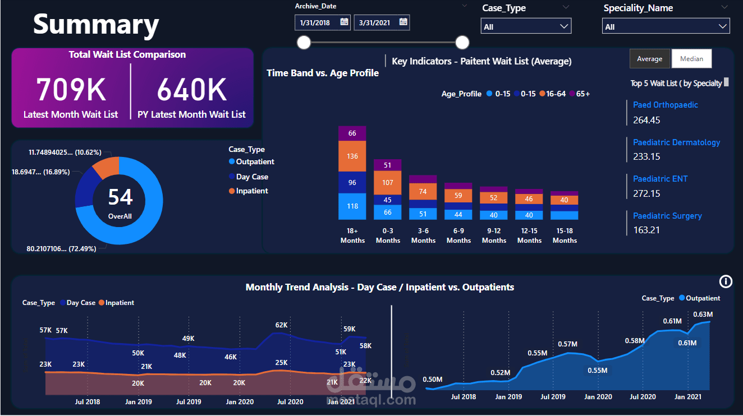
Task: Click the Outpatient legend label beside donut
Action: point(255,162)
